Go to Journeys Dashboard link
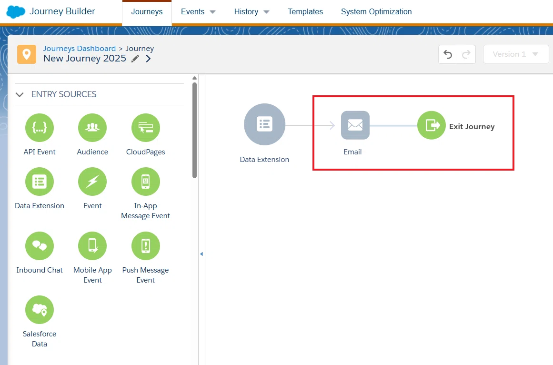 [x=80, y=48]
